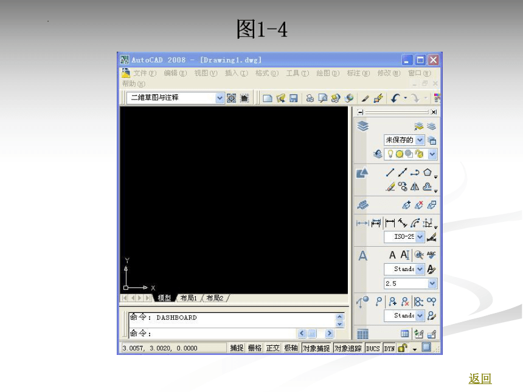Image resolution: width=523 pixels, height=392 pixels.
Task: Close the dashboard panel with X
Action: pyautogui.click(x=434, y=112)
